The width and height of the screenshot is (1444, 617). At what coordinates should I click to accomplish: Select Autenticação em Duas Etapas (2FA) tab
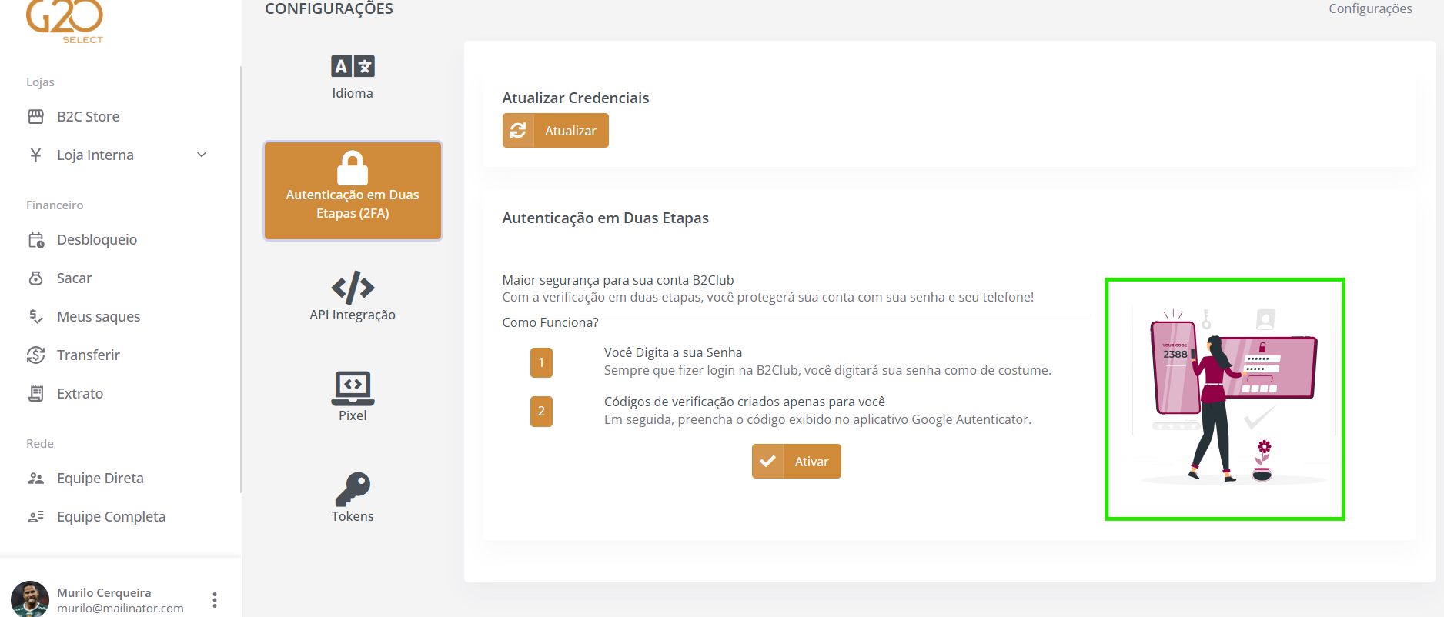353,191
